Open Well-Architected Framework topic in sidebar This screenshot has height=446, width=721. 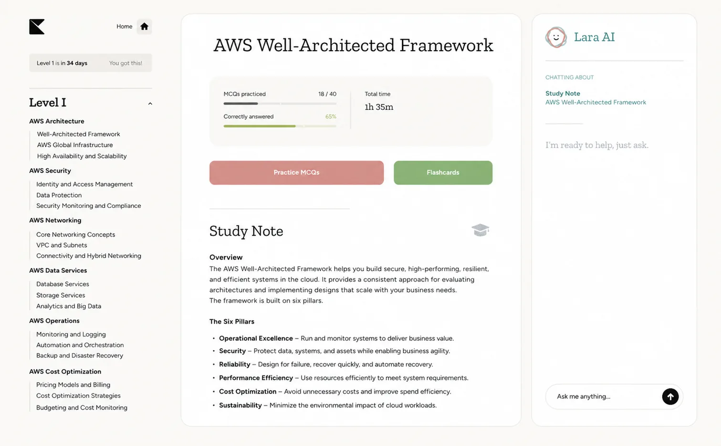(x=78, y=134)
